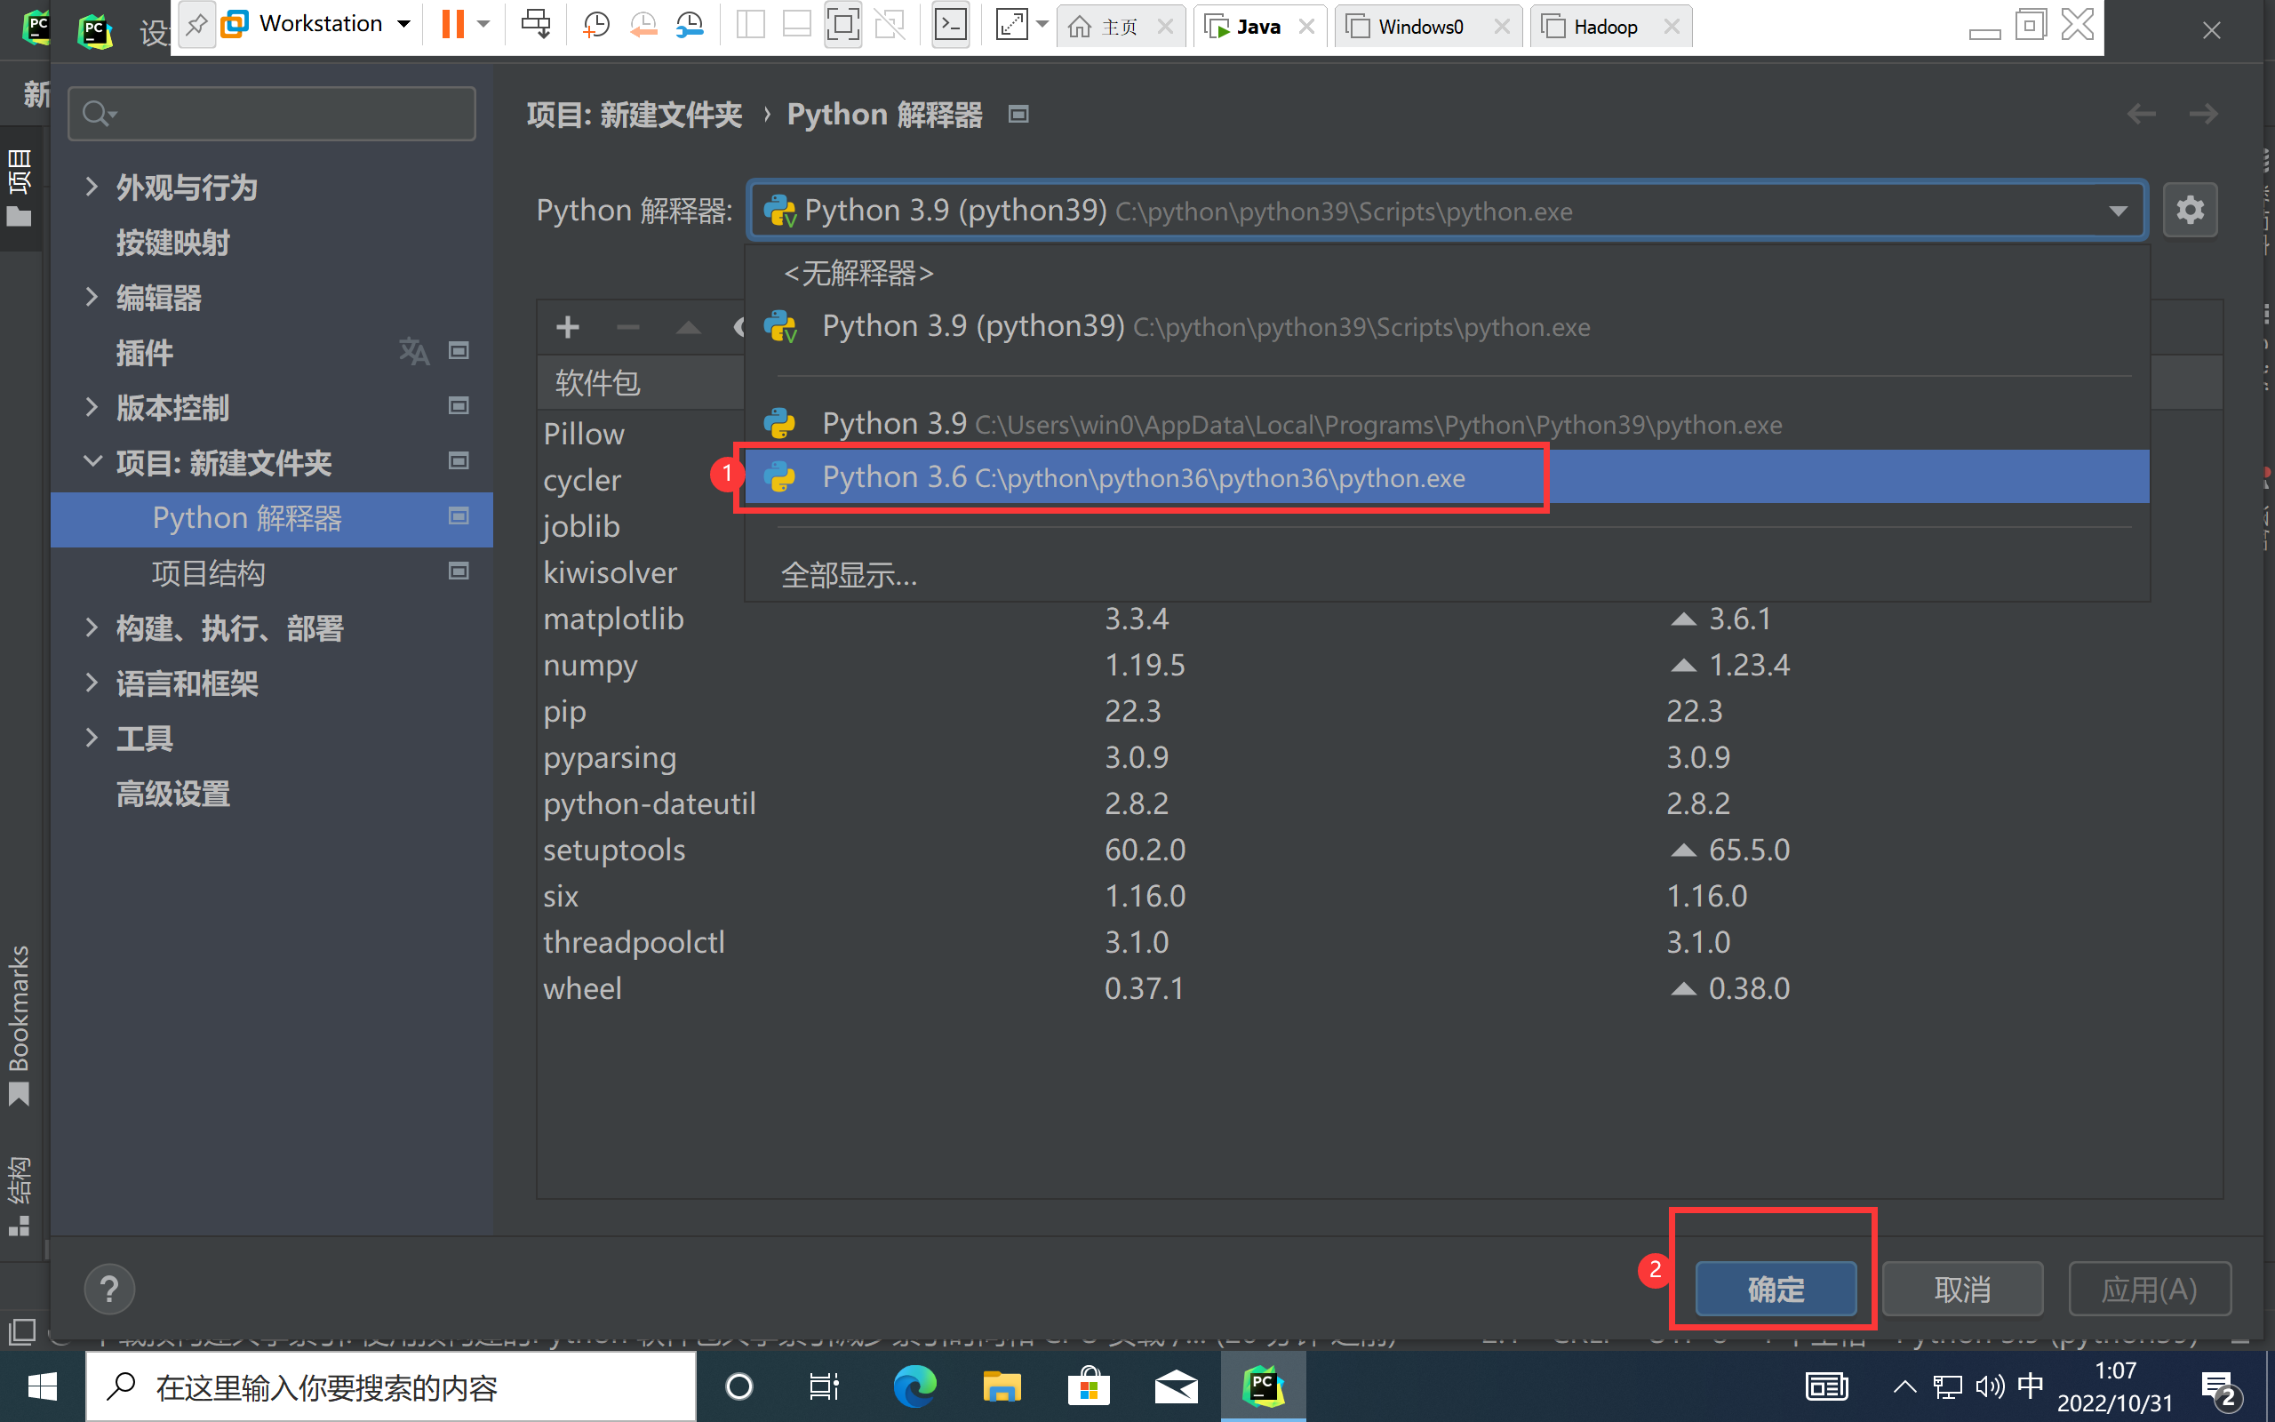Switch to the Hadoop VM tab
The height and width of the screenshot is (1422, 2275).
pyautogui.click(x=1604, y=27)
